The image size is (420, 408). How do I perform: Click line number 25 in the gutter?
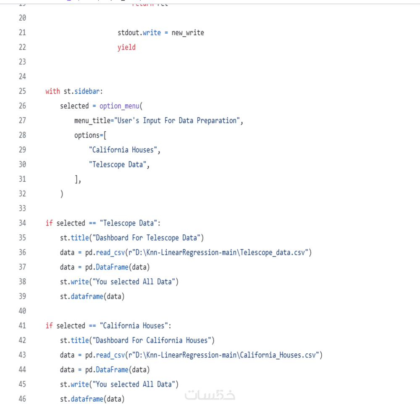(22, 91)
